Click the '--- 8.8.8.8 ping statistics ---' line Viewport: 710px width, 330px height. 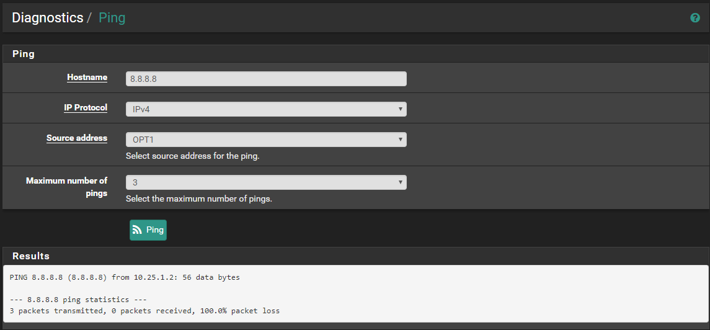78,300
